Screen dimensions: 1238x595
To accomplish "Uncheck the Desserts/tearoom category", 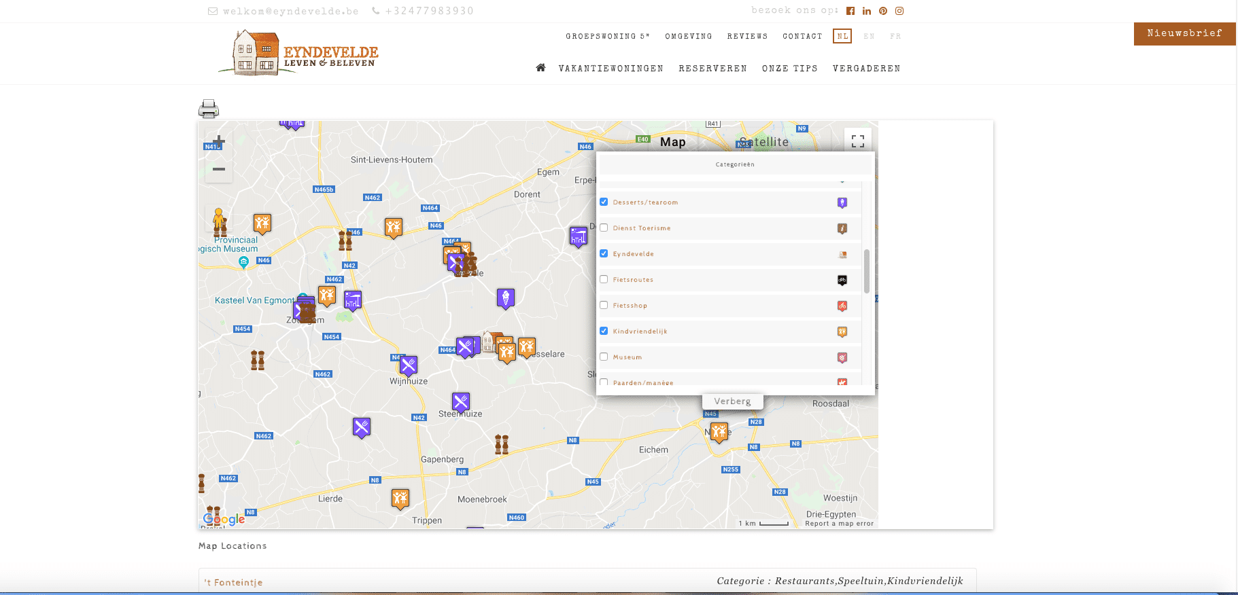I will [604, 202].
